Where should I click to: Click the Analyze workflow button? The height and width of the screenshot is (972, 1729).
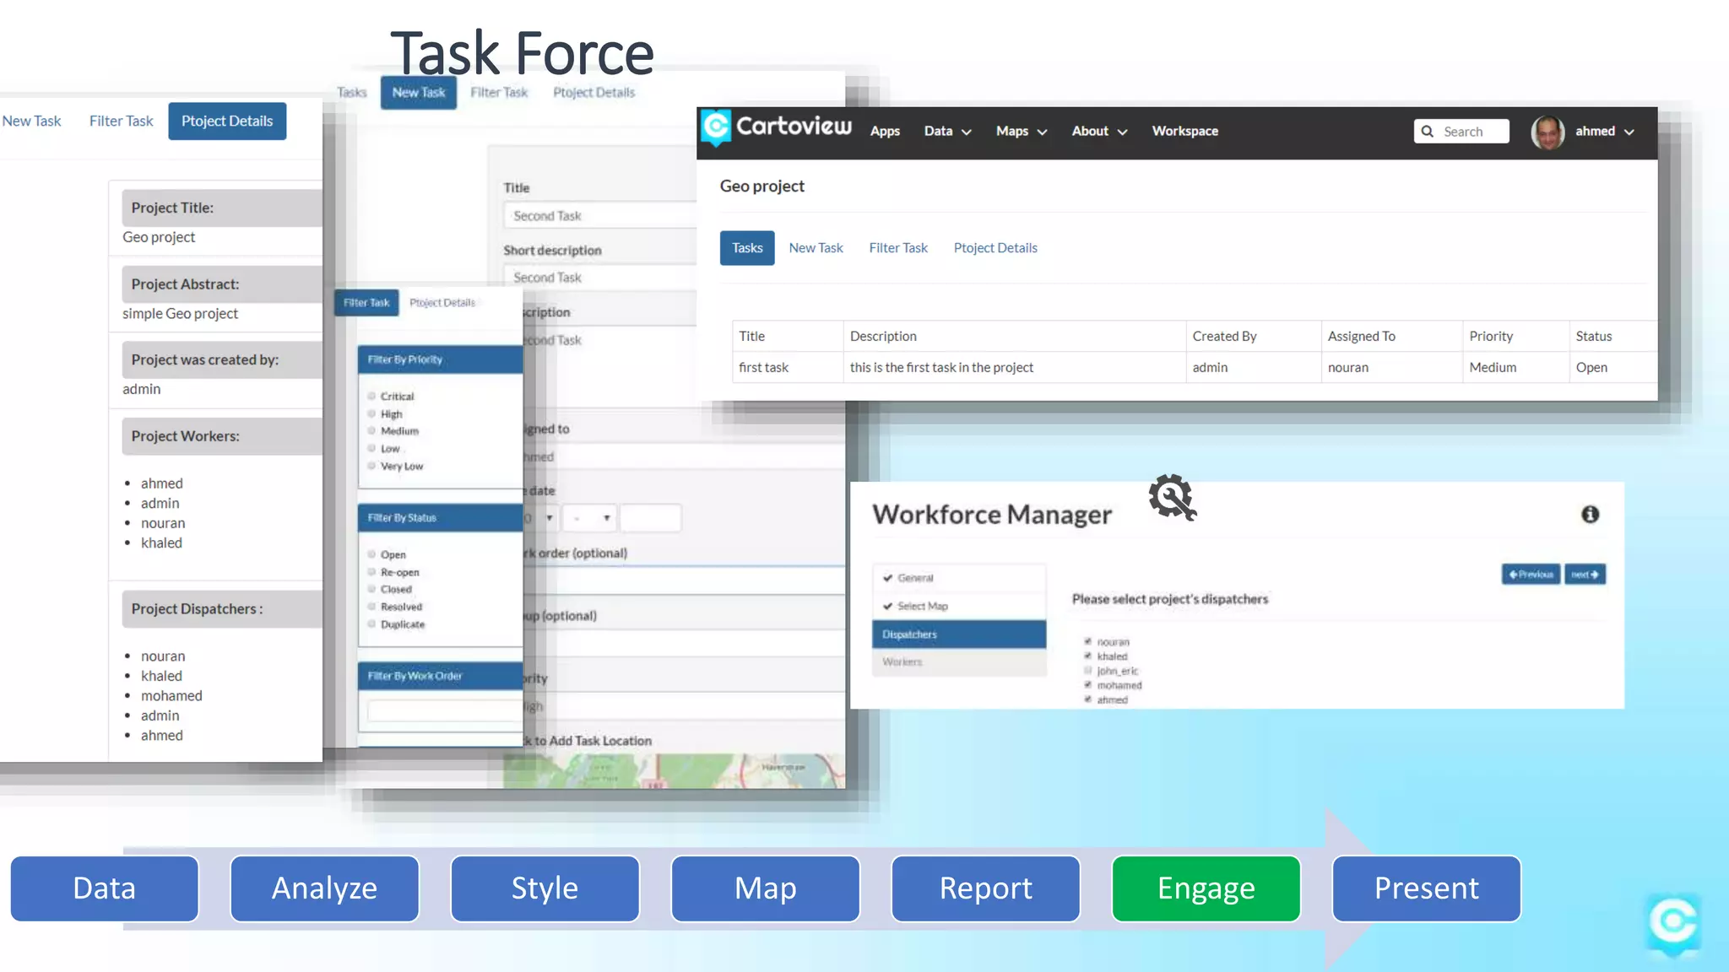tap(324, 888)
